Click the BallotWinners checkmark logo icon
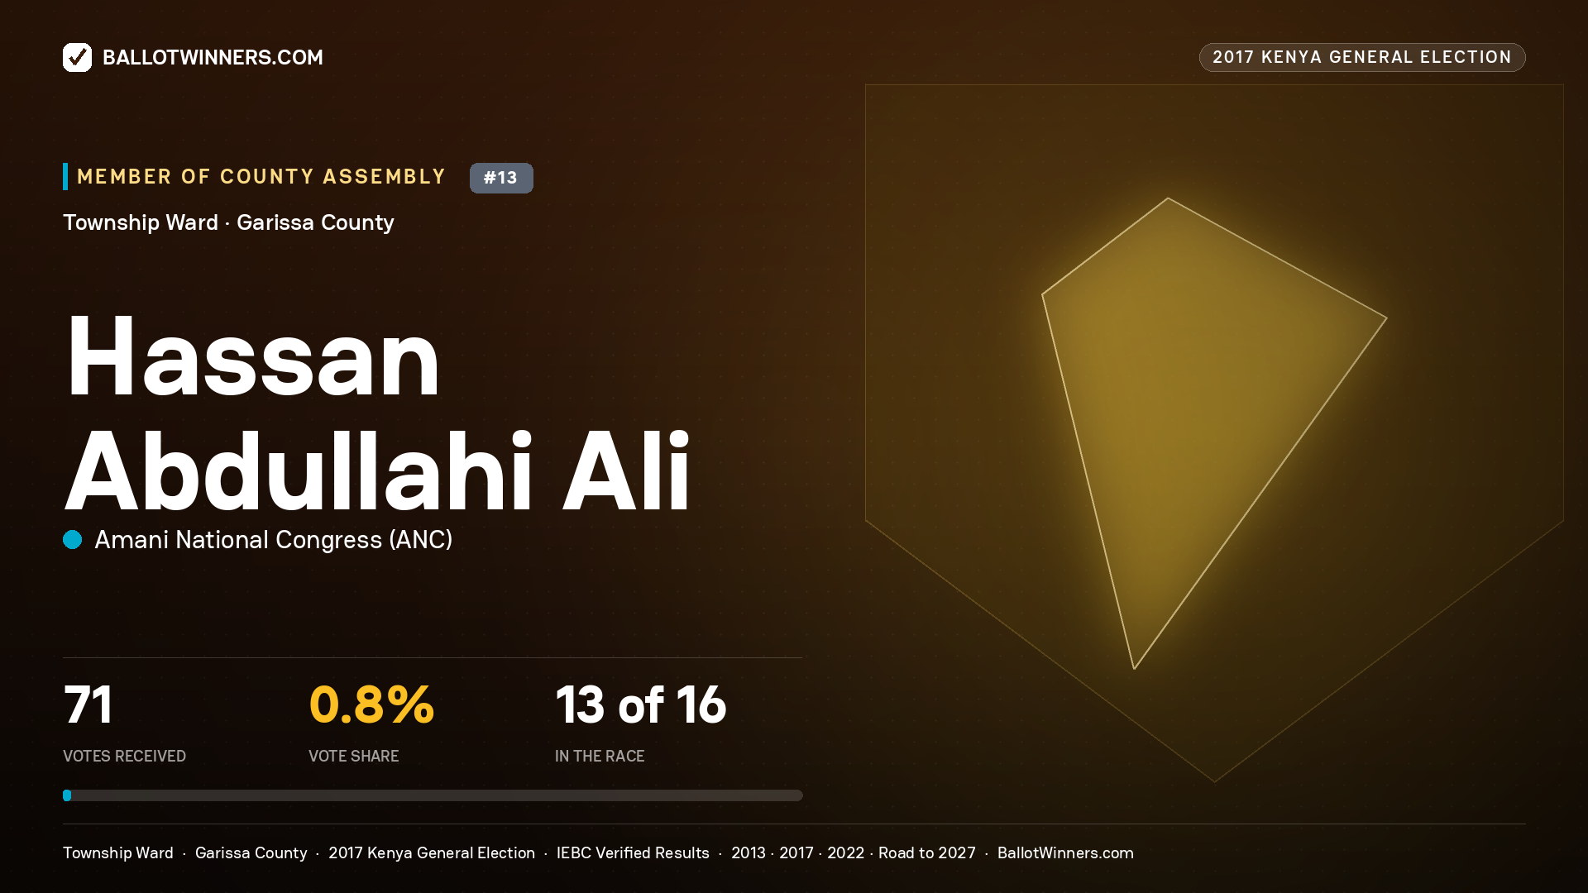The image size is (1588, 893). coord(77,57)
